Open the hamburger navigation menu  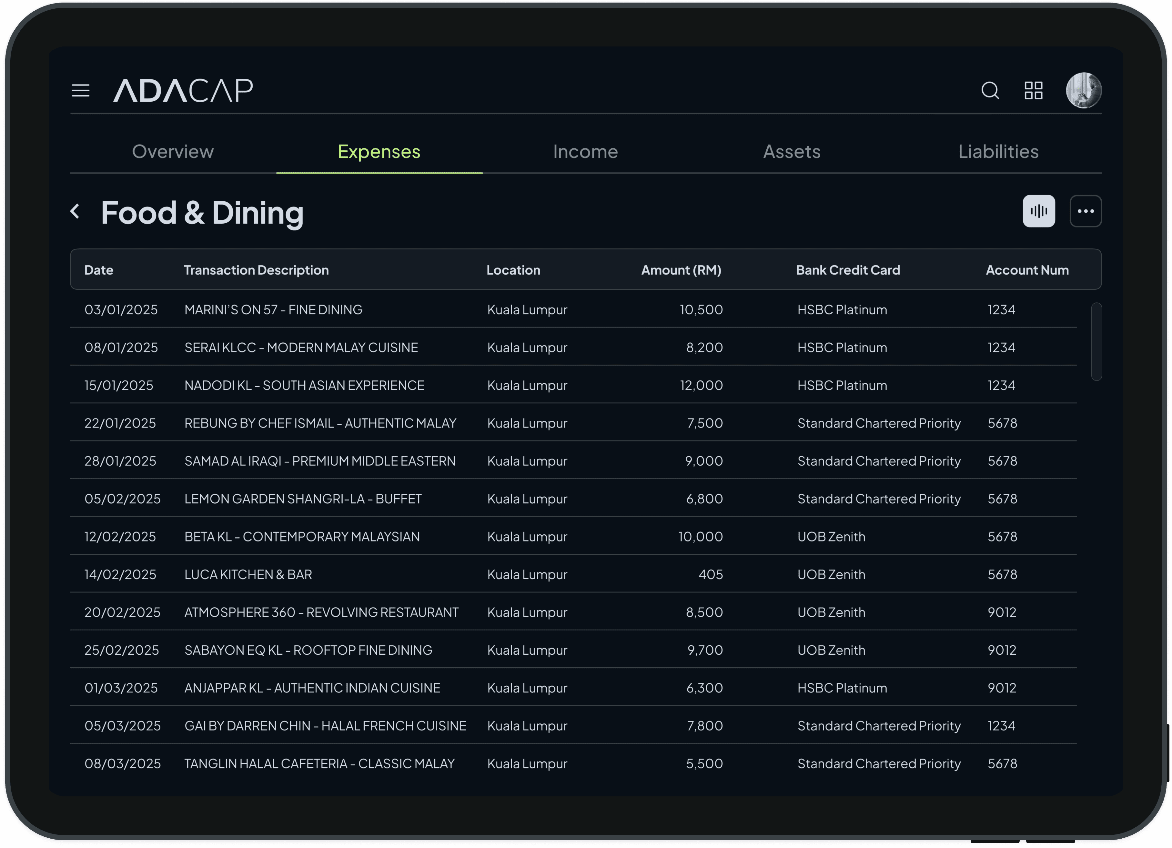81,90
